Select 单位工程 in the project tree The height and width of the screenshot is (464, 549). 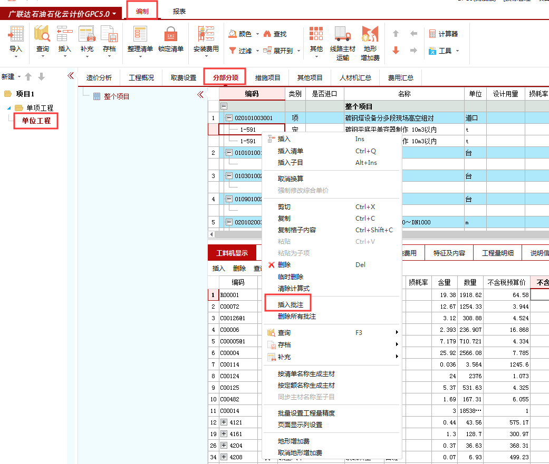click(x=35, y=121)
